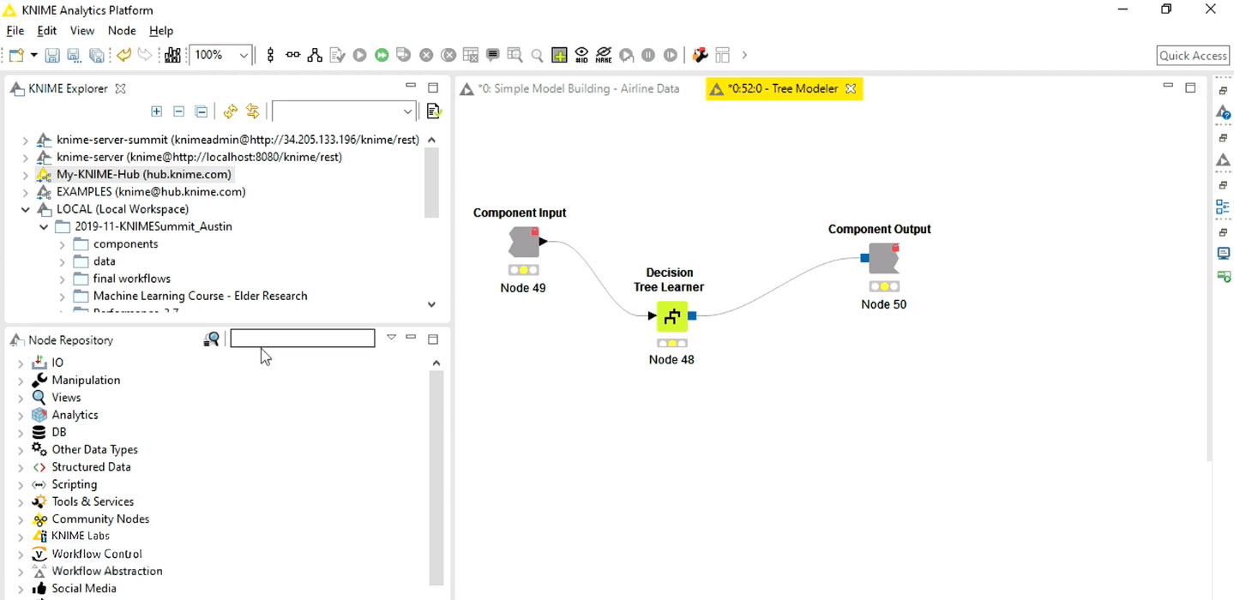Viewport: 1234px width, 600px height.
Task: Show more toolbar items with chevron
Action: coord(744,55)
